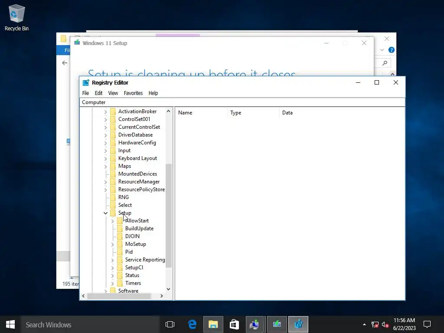Expand the AllowStart subkey
Screen dimensions: 444x333
tap(112, 221)
